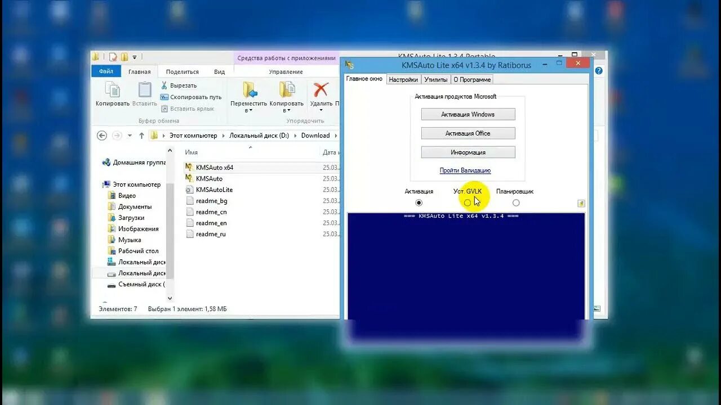Click the Пройти Валидацию link
This screenshot has height=405, width=721.
(465, 170)
